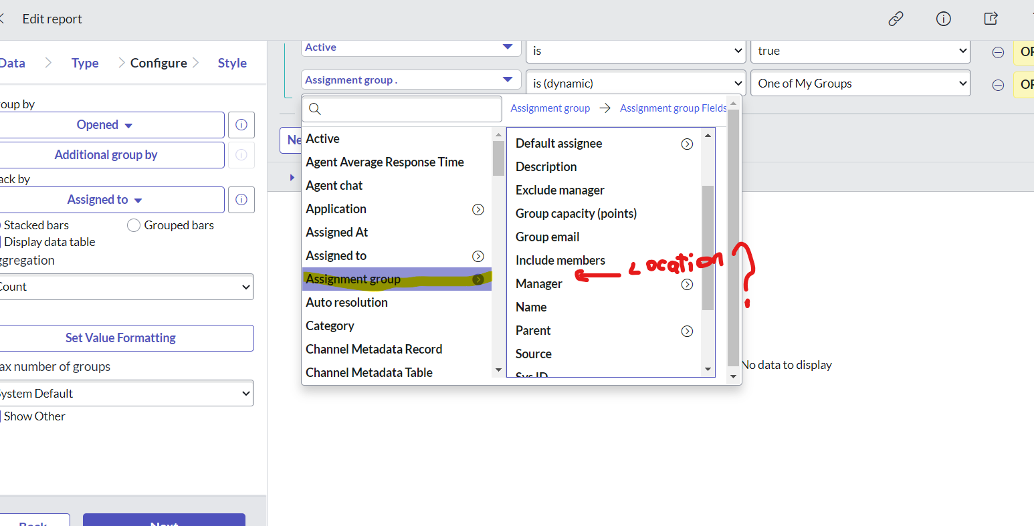Image resolution: width=1034 pixels, height=526 pixels.
Task: Select Source in Assignment group fields
Action: (x=605, y=354)
